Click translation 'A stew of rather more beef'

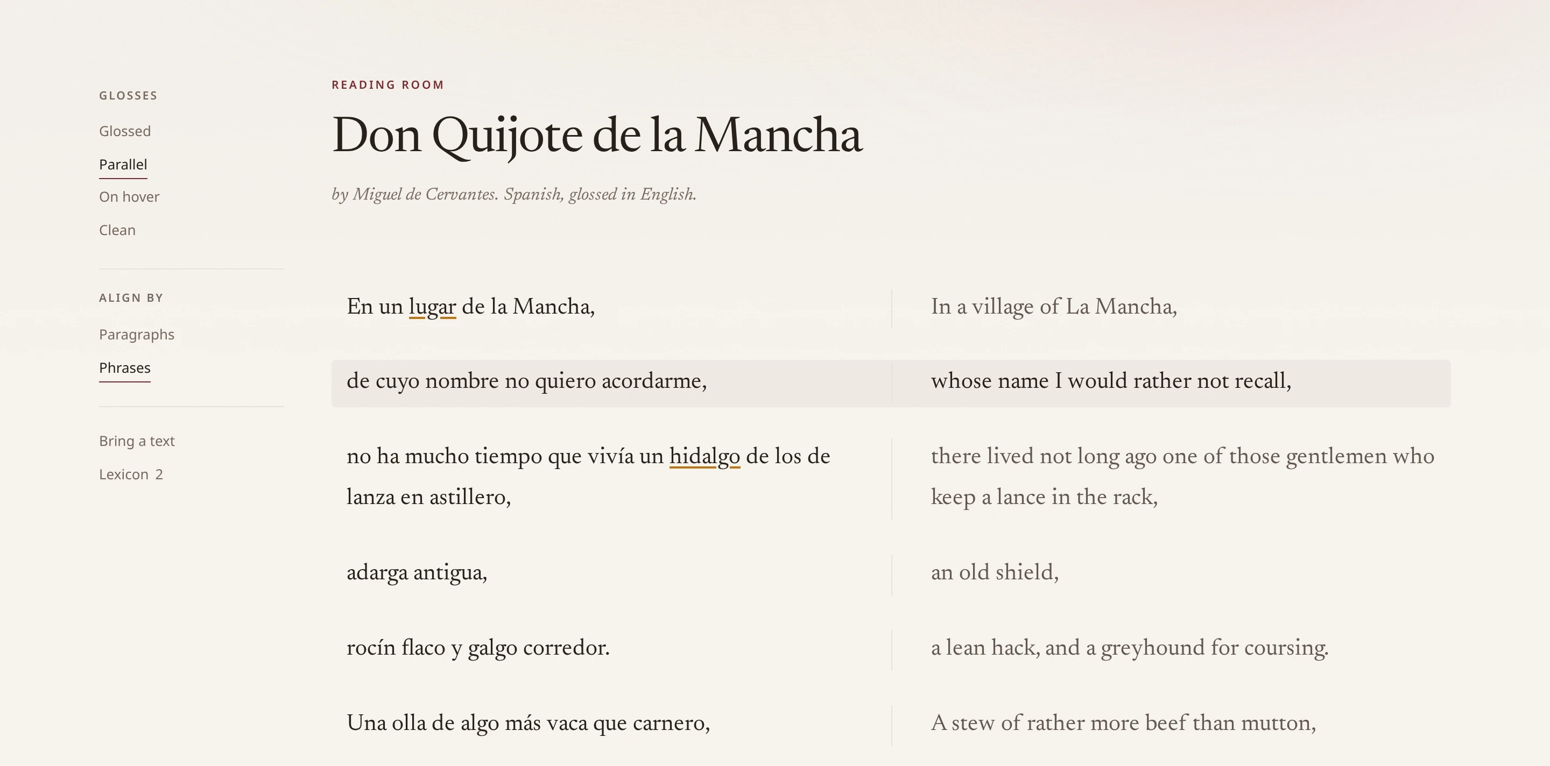click(x=1123, y=724)
